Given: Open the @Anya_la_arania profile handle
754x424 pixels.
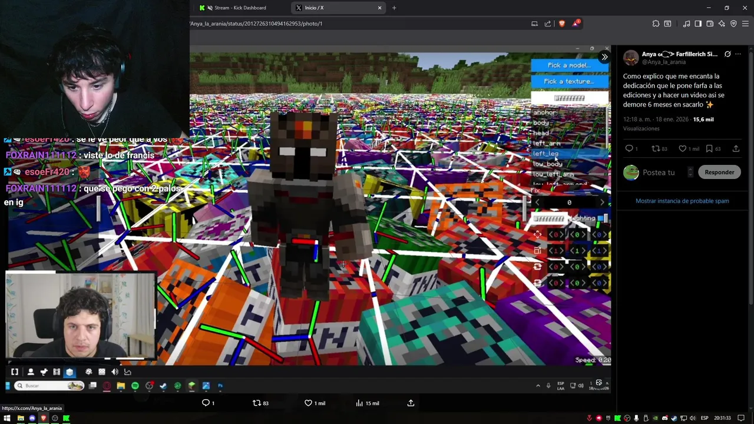Looking at the screenshot, I should pos(664,62).
